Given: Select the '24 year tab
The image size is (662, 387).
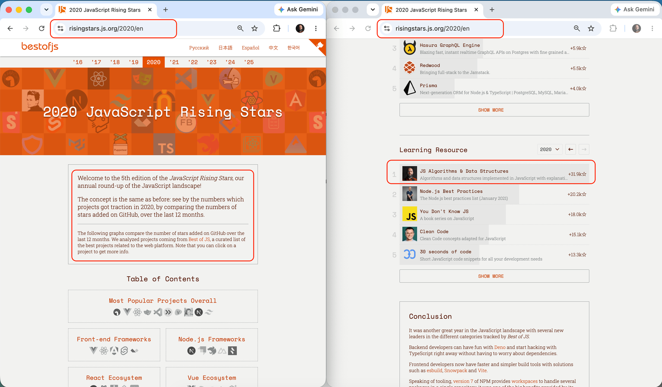Looking at the screenshot, I should [x=230, y=62].
